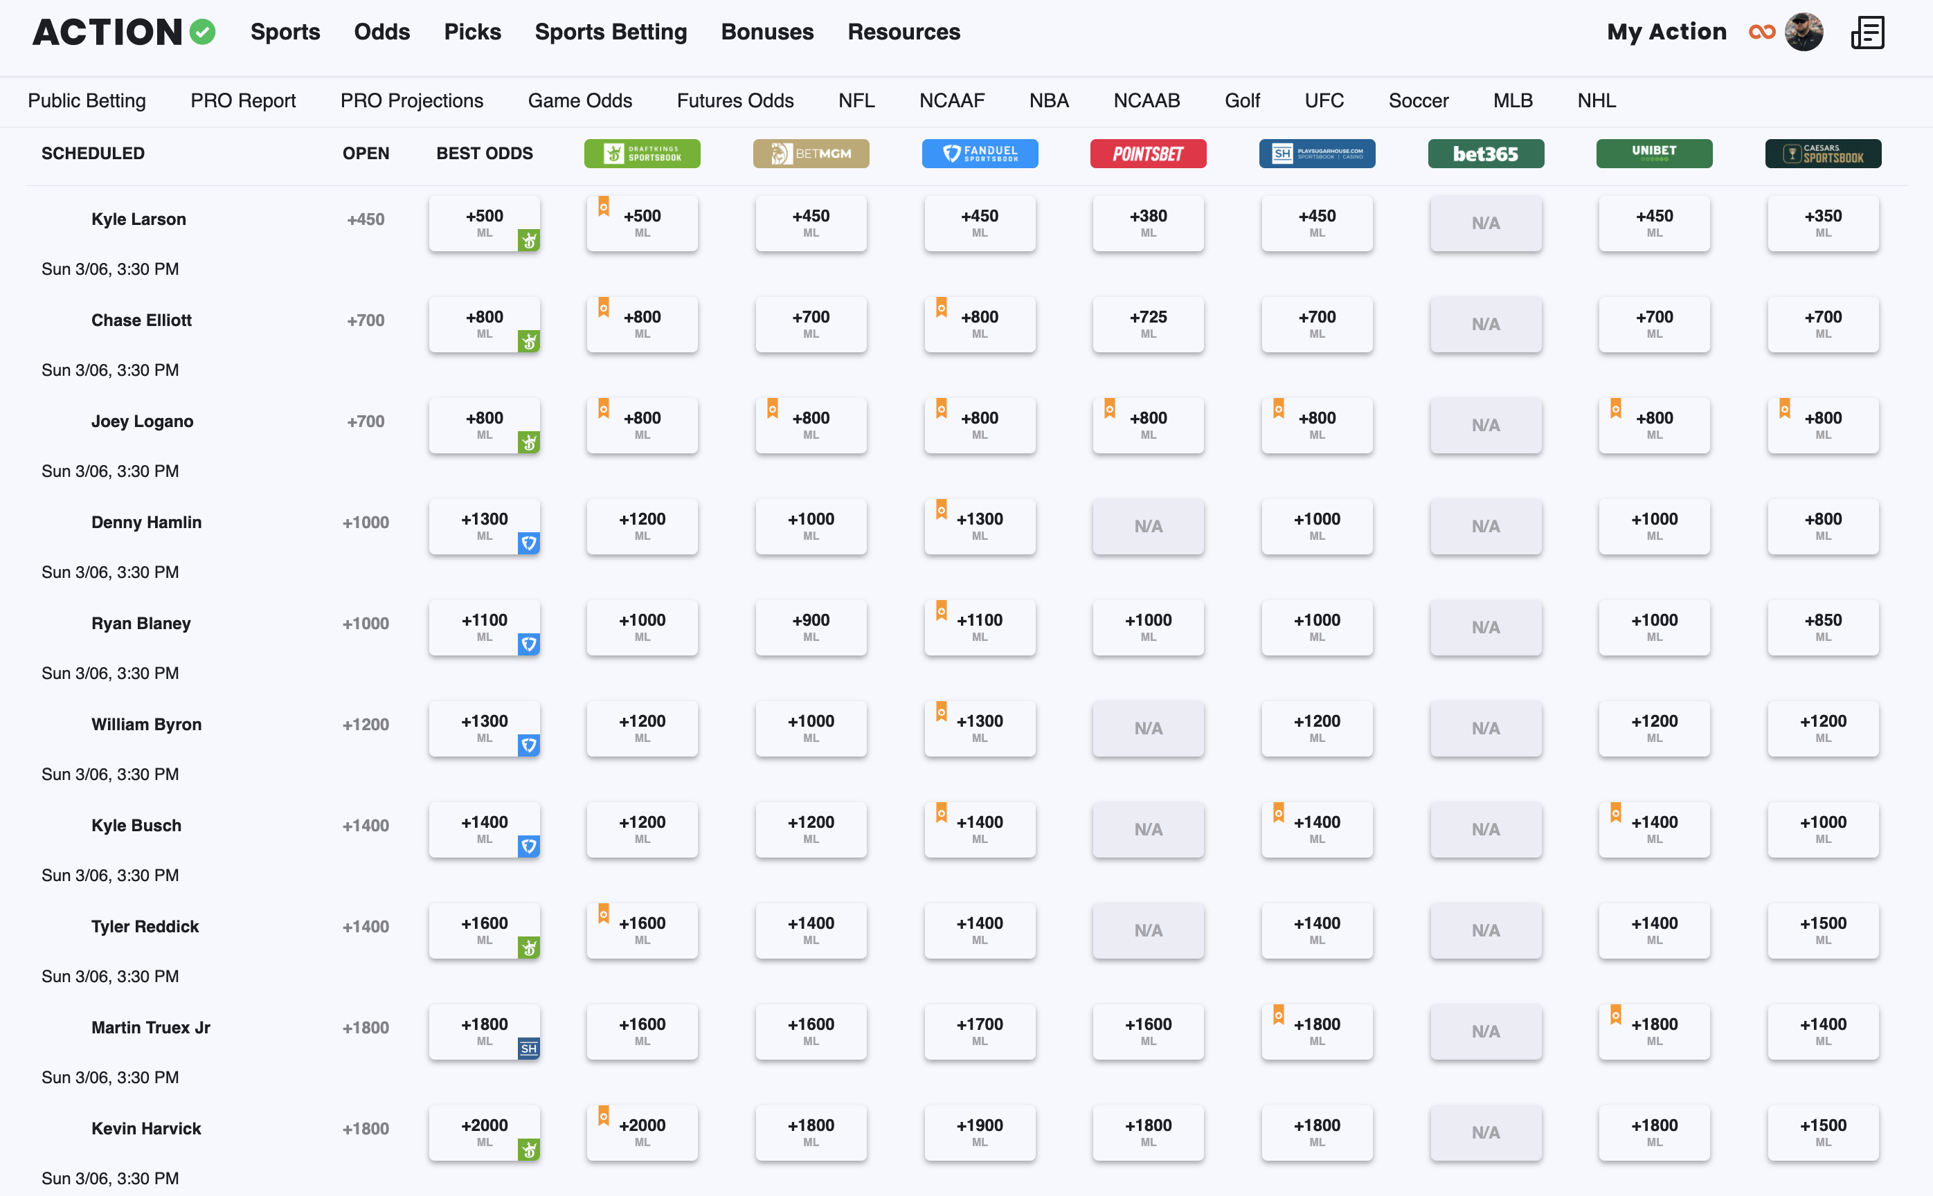Go to the PRO Projections tab
Image resolution: width=1933 pixels, height=1196 pixels.
coord(411,100)
